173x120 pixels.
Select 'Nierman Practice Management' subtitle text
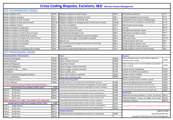point(118,7)
